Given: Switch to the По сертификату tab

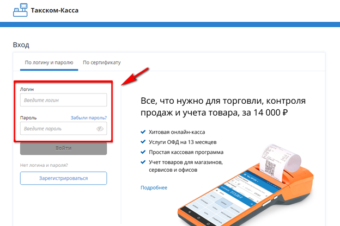Looking at the screenshot, I should coord(102,62).
